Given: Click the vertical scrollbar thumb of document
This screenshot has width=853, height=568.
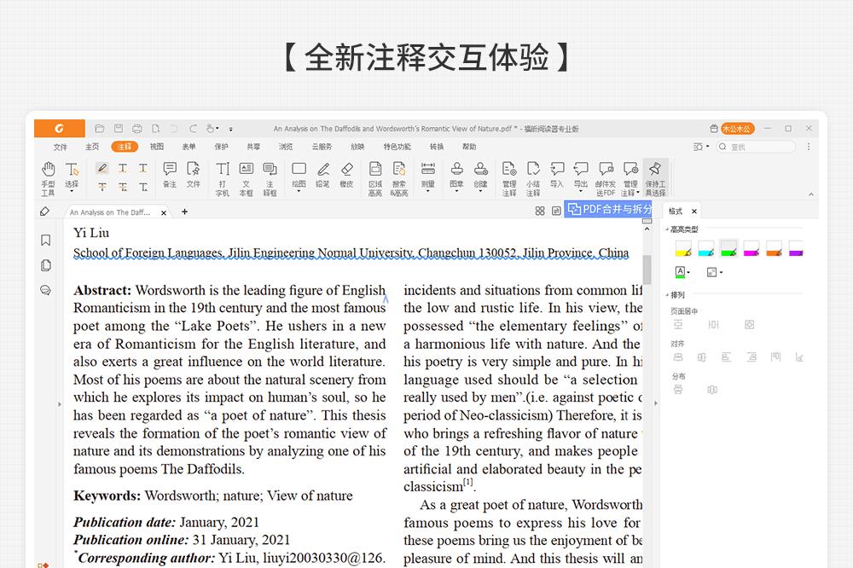Looking at the screenshot, I should [x=647, y=270].
